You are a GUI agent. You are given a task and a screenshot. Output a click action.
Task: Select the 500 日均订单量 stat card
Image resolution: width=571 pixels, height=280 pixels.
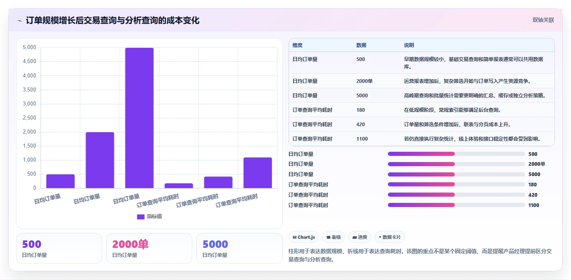(x=59, y=248)
